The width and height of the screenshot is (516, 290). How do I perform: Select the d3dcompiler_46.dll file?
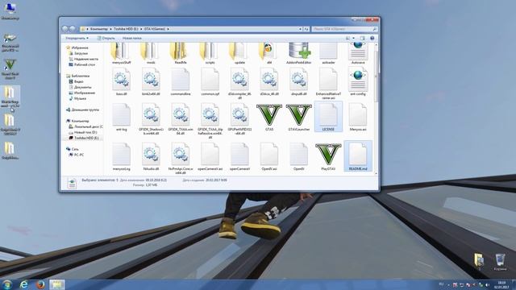[239, 83]
